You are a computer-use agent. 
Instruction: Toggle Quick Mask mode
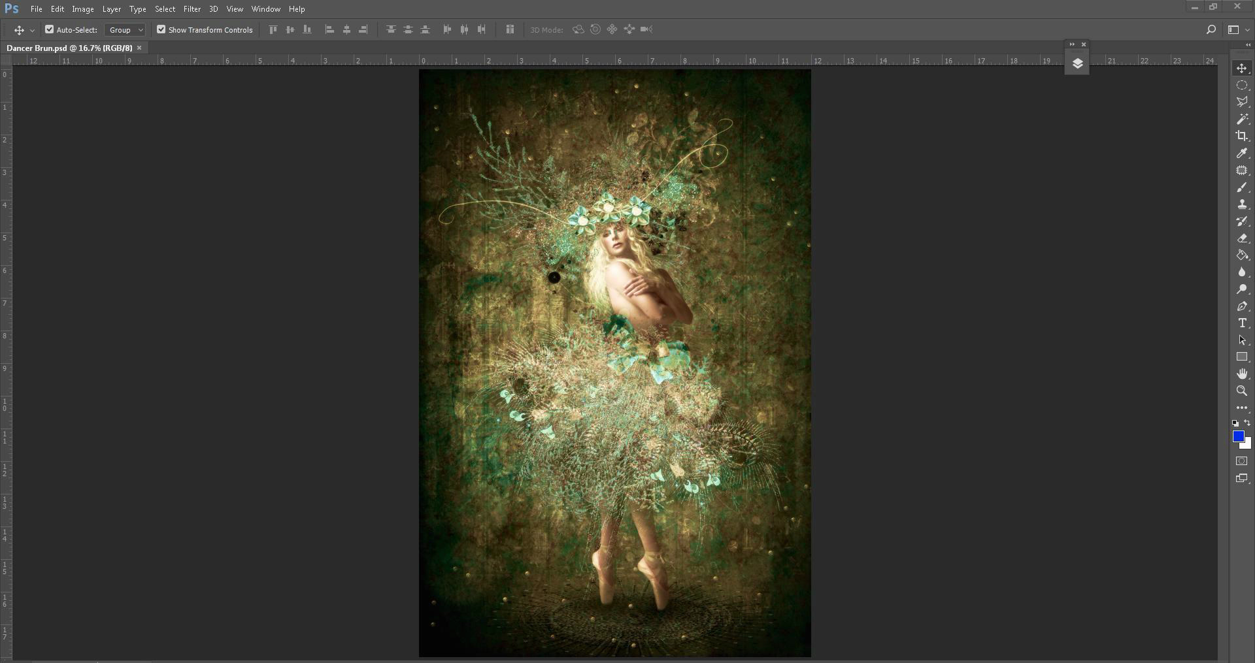(1241, 461)
